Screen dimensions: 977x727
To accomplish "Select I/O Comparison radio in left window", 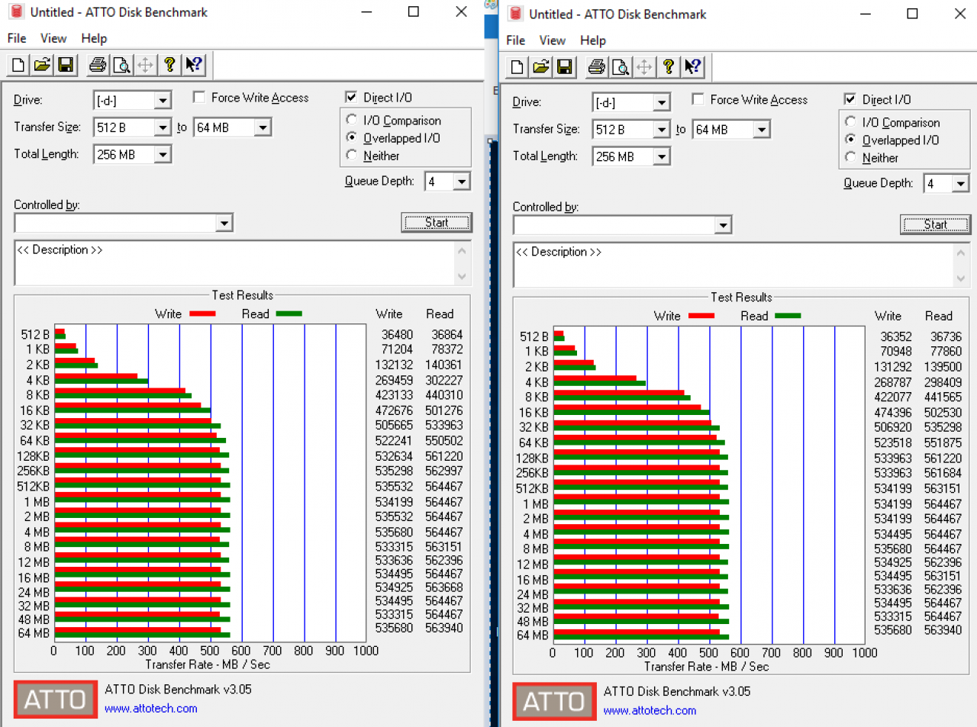I will coord(351,120).
